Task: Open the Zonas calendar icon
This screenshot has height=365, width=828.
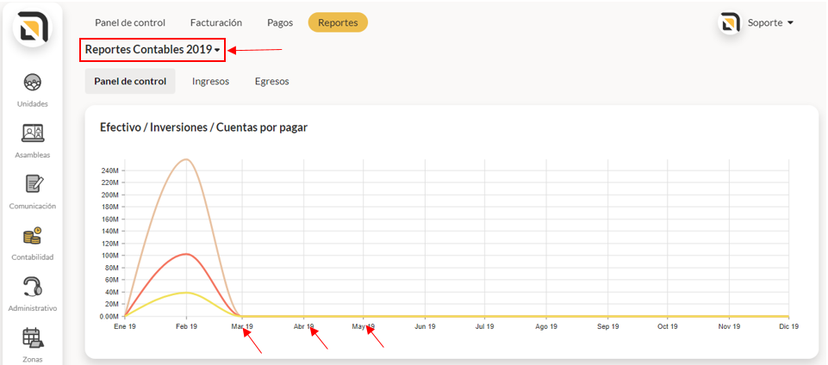Action: pos(33,338)
